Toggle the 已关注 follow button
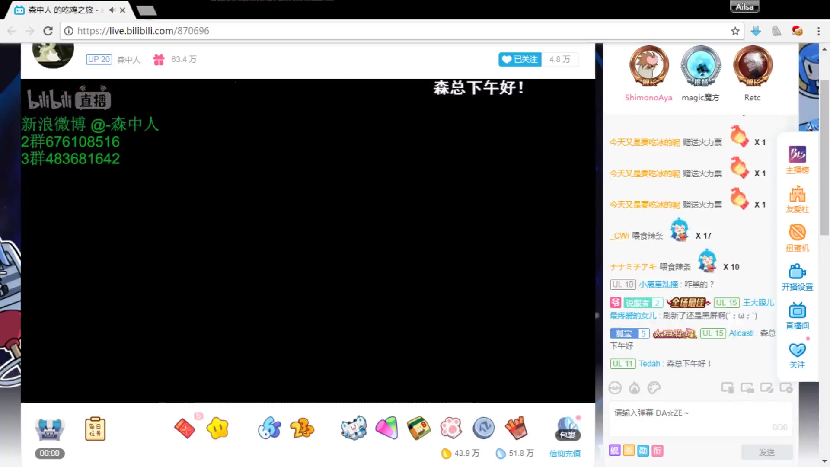The width and height of the screenshot is (830, 467). click(x=520, y=59)
